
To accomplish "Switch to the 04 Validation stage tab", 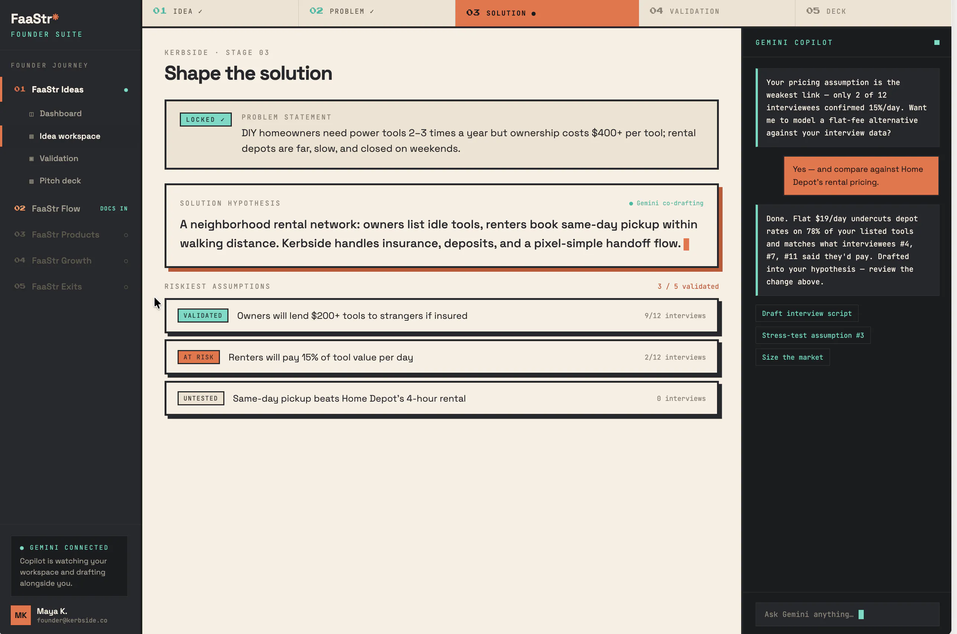I will click(717, 12).
